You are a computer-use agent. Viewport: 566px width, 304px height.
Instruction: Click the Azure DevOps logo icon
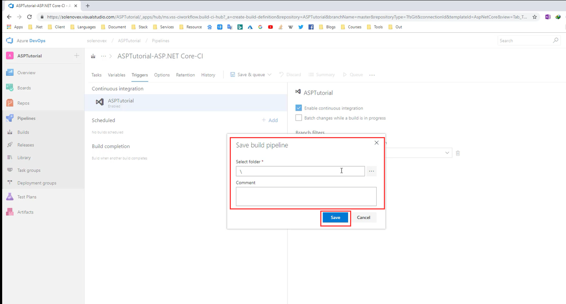[x=10, y=41]
